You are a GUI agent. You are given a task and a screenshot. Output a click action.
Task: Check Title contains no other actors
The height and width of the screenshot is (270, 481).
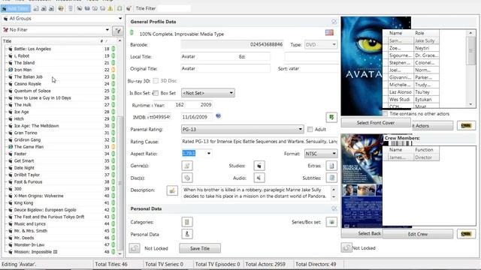[385, 113]
